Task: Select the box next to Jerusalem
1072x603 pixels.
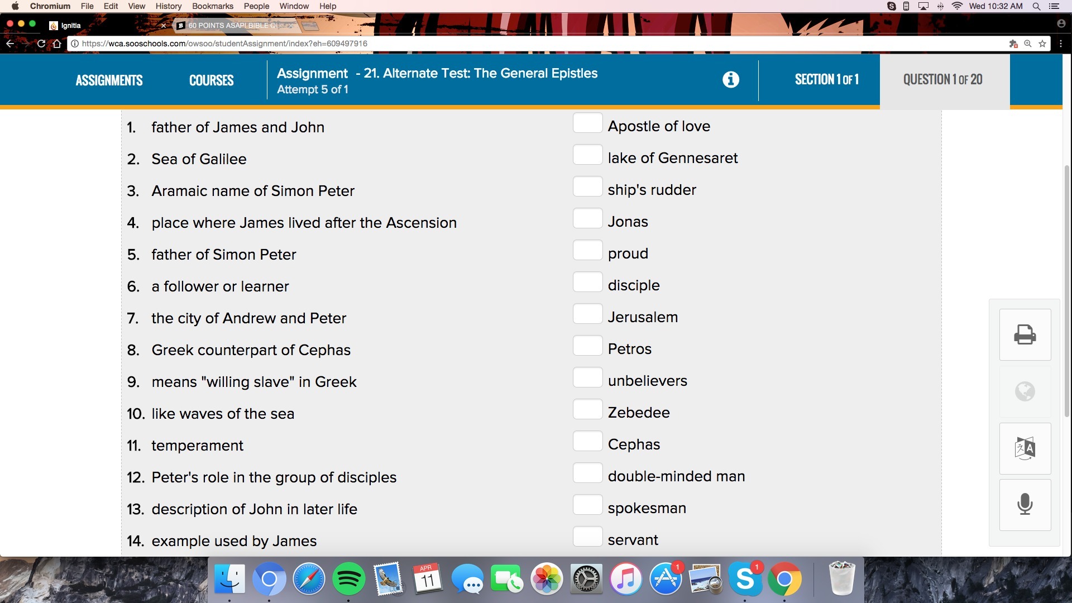Action: click(x=587, y=314)
